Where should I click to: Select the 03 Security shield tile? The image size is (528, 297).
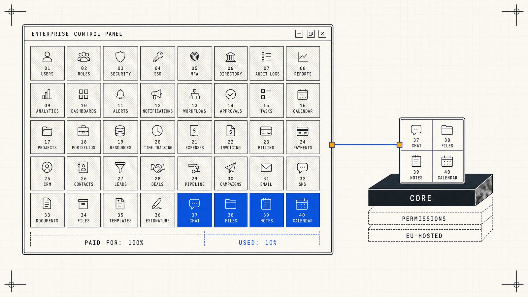click(120, 63)
